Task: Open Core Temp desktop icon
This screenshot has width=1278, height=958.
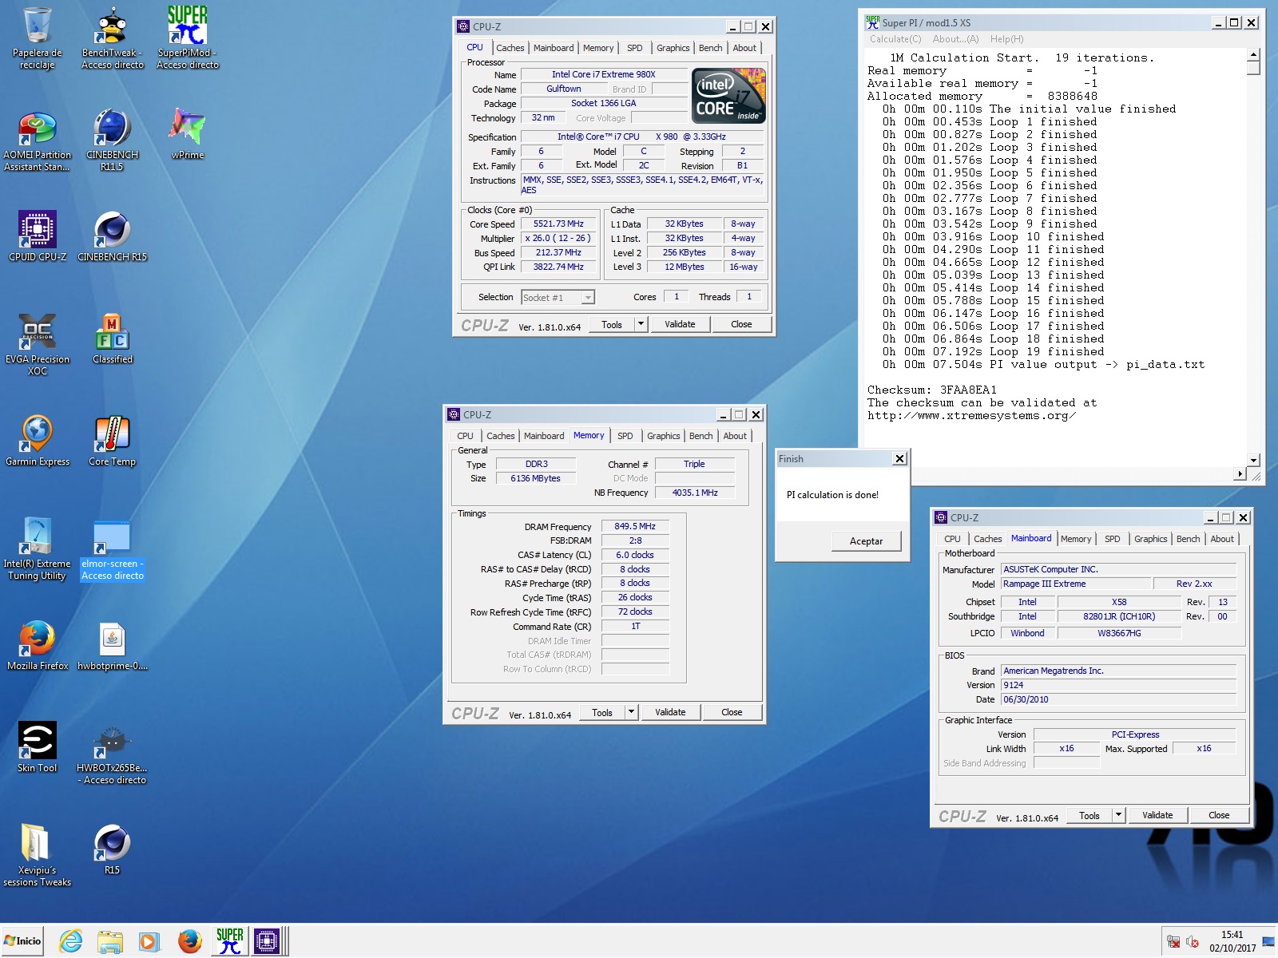Action: tap(112, 440)
